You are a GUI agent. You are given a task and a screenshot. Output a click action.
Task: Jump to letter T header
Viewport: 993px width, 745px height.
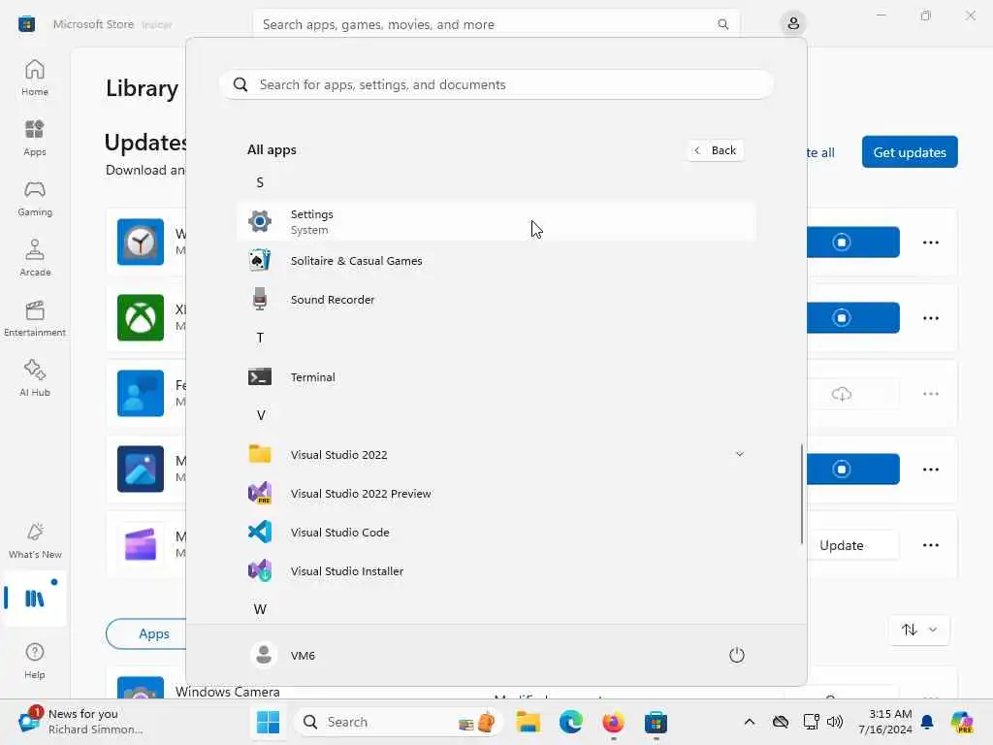click(260, 338)
